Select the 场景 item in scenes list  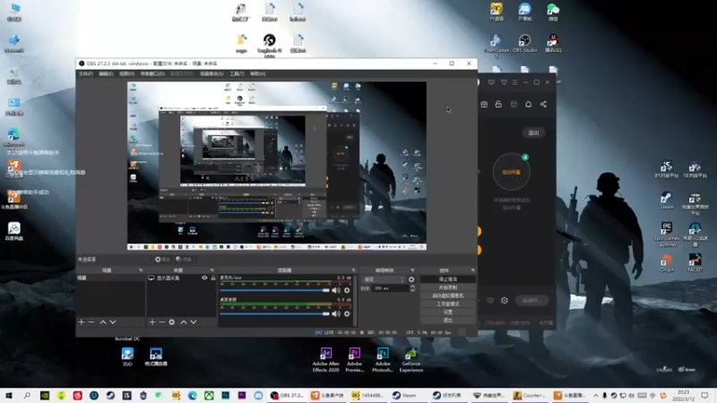click(110, 278)
